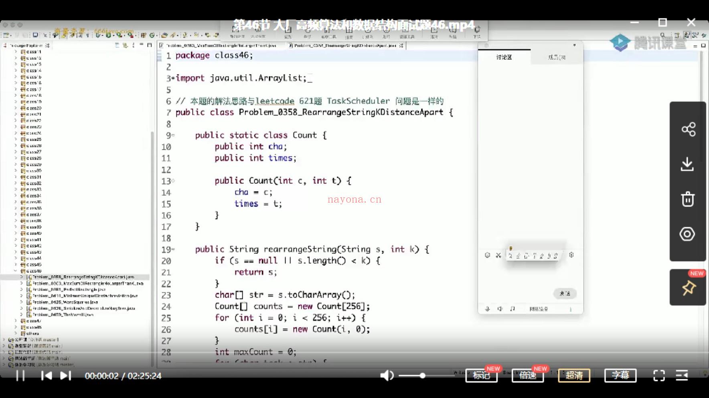The image size is (709, 398).
Task: Click the Eclipse green Run icon
Action: (x=108, y=35)
